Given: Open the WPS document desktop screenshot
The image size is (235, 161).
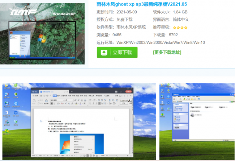Looking at the screenshot, I should (x=79, y=121).
